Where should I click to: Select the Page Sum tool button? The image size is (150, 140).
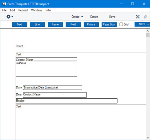(109, 25)
